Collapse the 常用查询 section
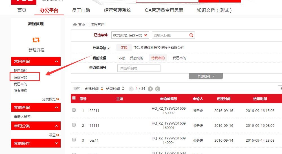 point(56,61)
